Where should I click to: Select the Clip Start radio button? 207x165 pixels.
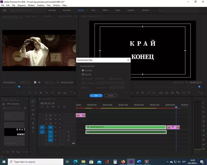tap(83, 71)
